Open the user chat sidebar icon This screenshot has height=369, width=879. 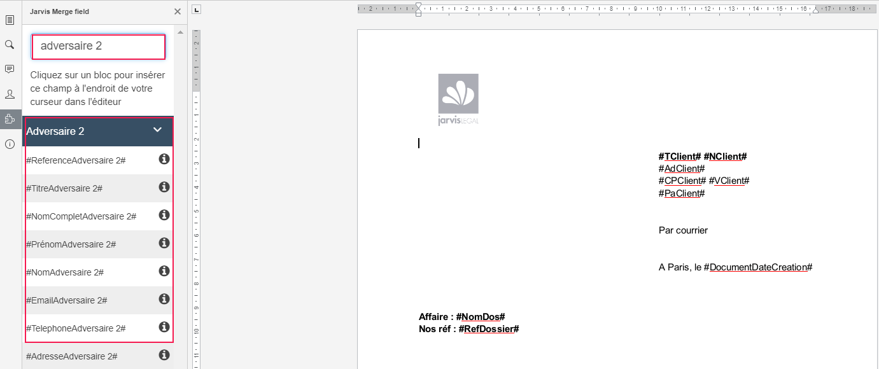10,94
